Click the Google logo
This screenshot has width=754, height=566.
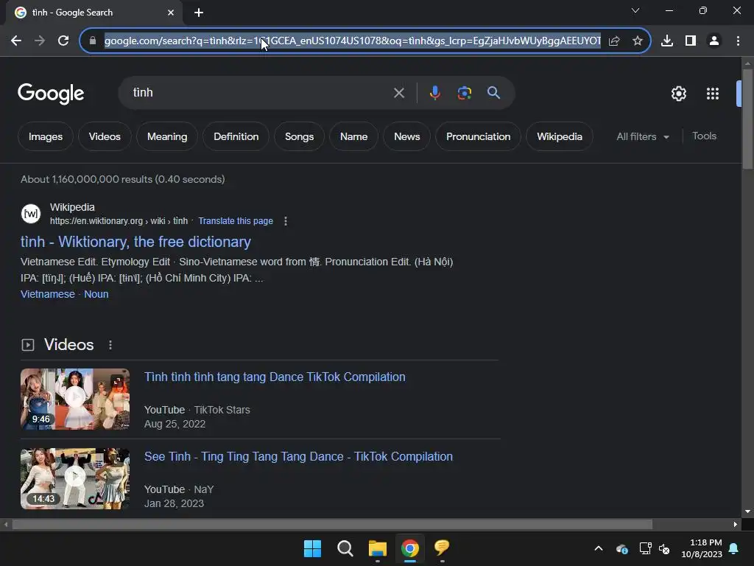pos(51,94)
